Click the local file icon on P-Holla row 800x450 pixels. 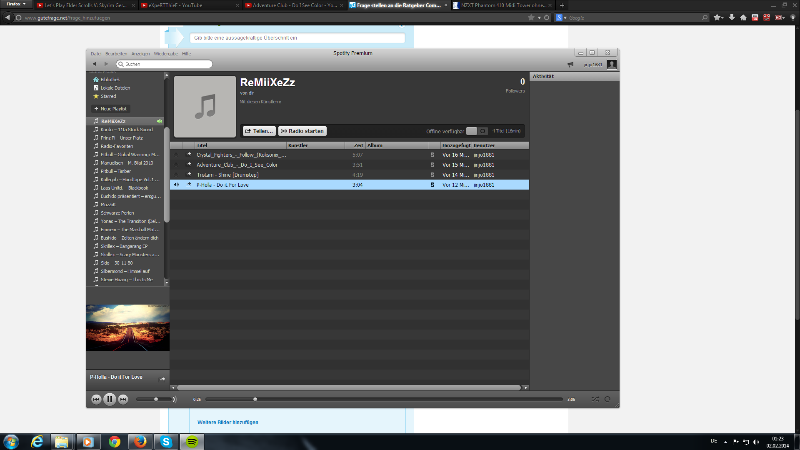pos(432,185)
